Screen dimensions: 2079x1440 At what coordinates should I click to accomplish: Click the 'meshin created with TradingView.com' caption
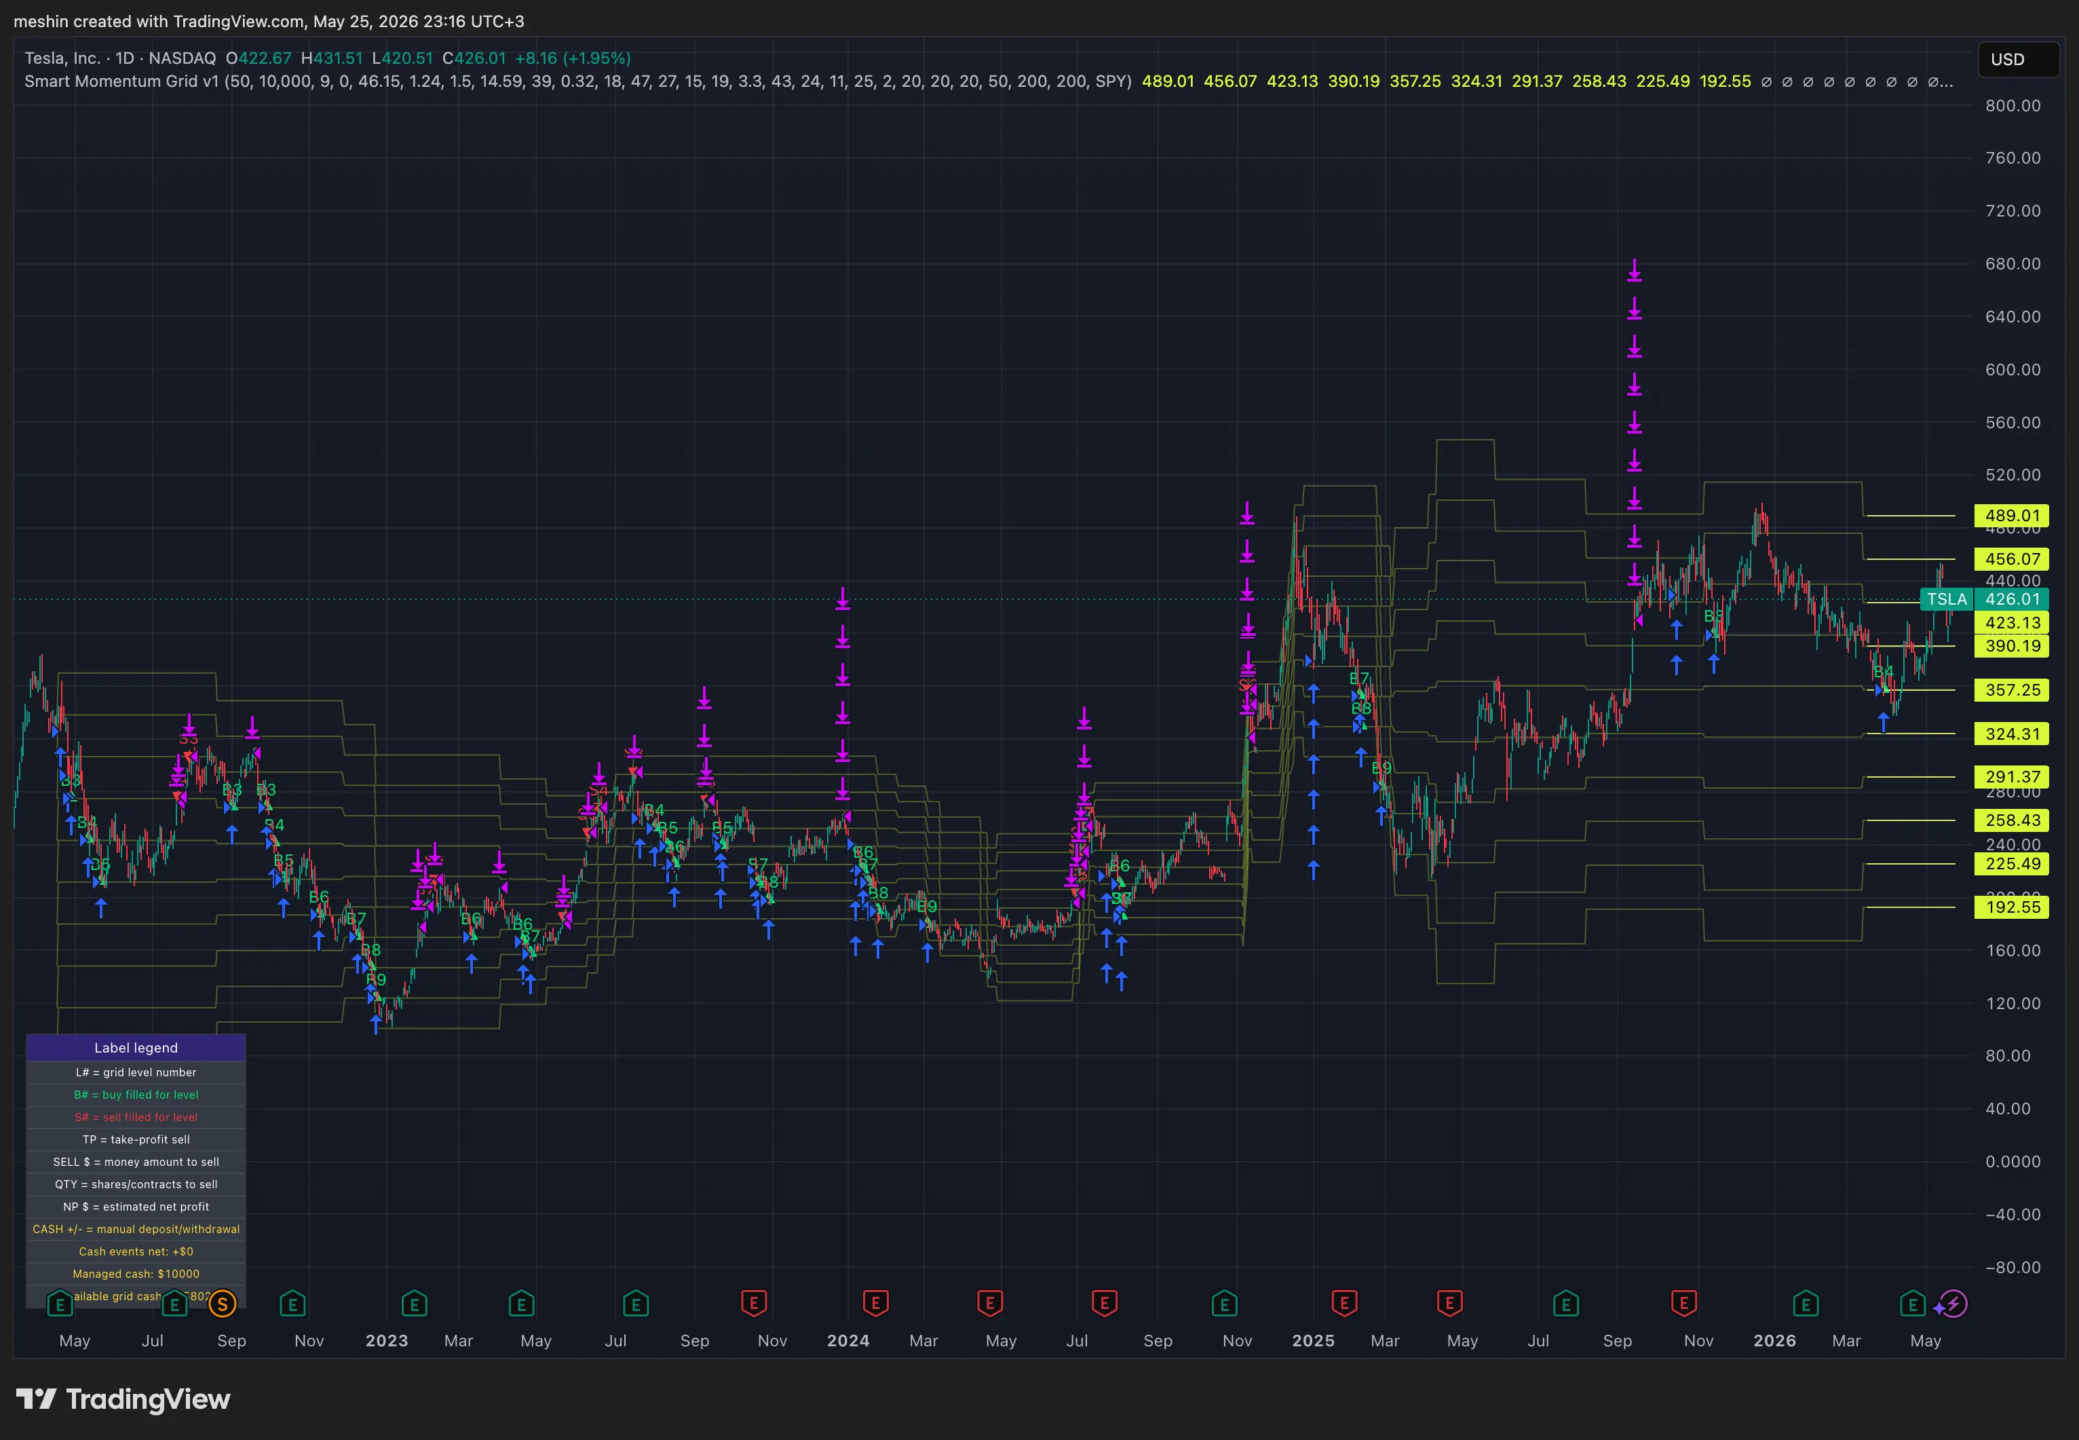pos(159,21)
